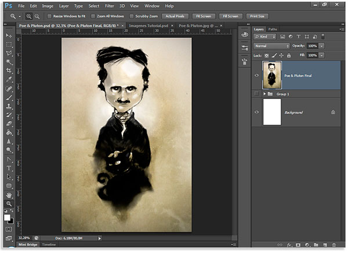This screenshot has width=348, height=253.
Task: Select the Dodge tool
Action: (9, 150)
